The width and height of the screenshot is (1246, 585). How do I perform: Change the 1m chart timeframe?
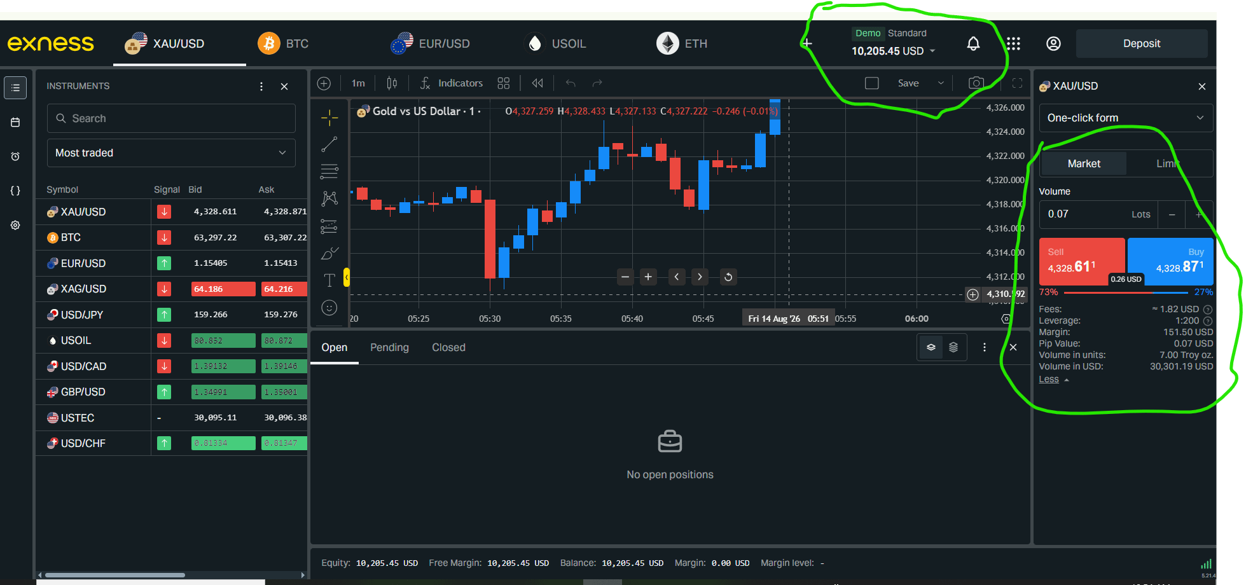[359, 83]
